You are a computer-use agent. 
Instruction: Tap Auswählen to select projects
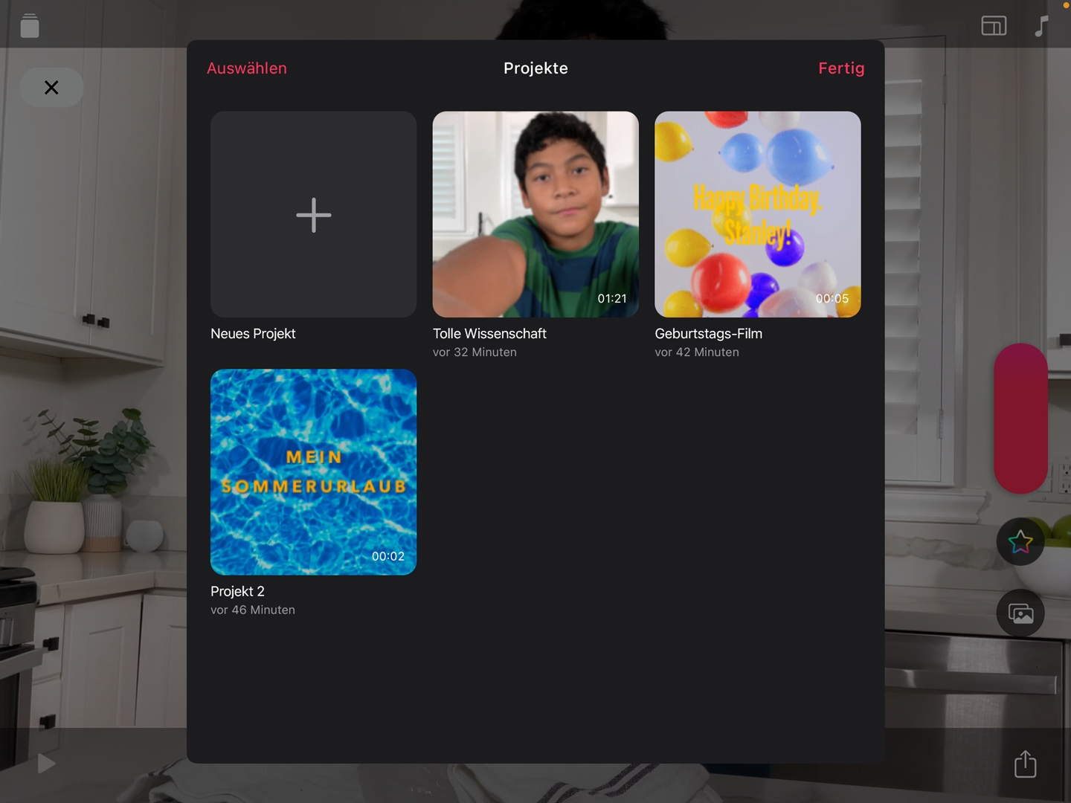[x=247, y=68]
